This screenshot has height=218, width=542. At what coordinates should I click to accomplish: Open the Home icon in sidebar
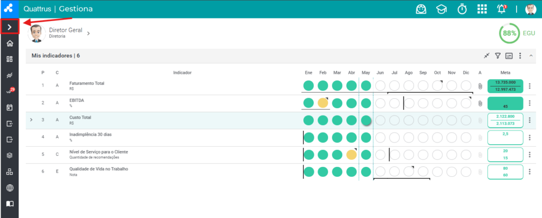10,43
